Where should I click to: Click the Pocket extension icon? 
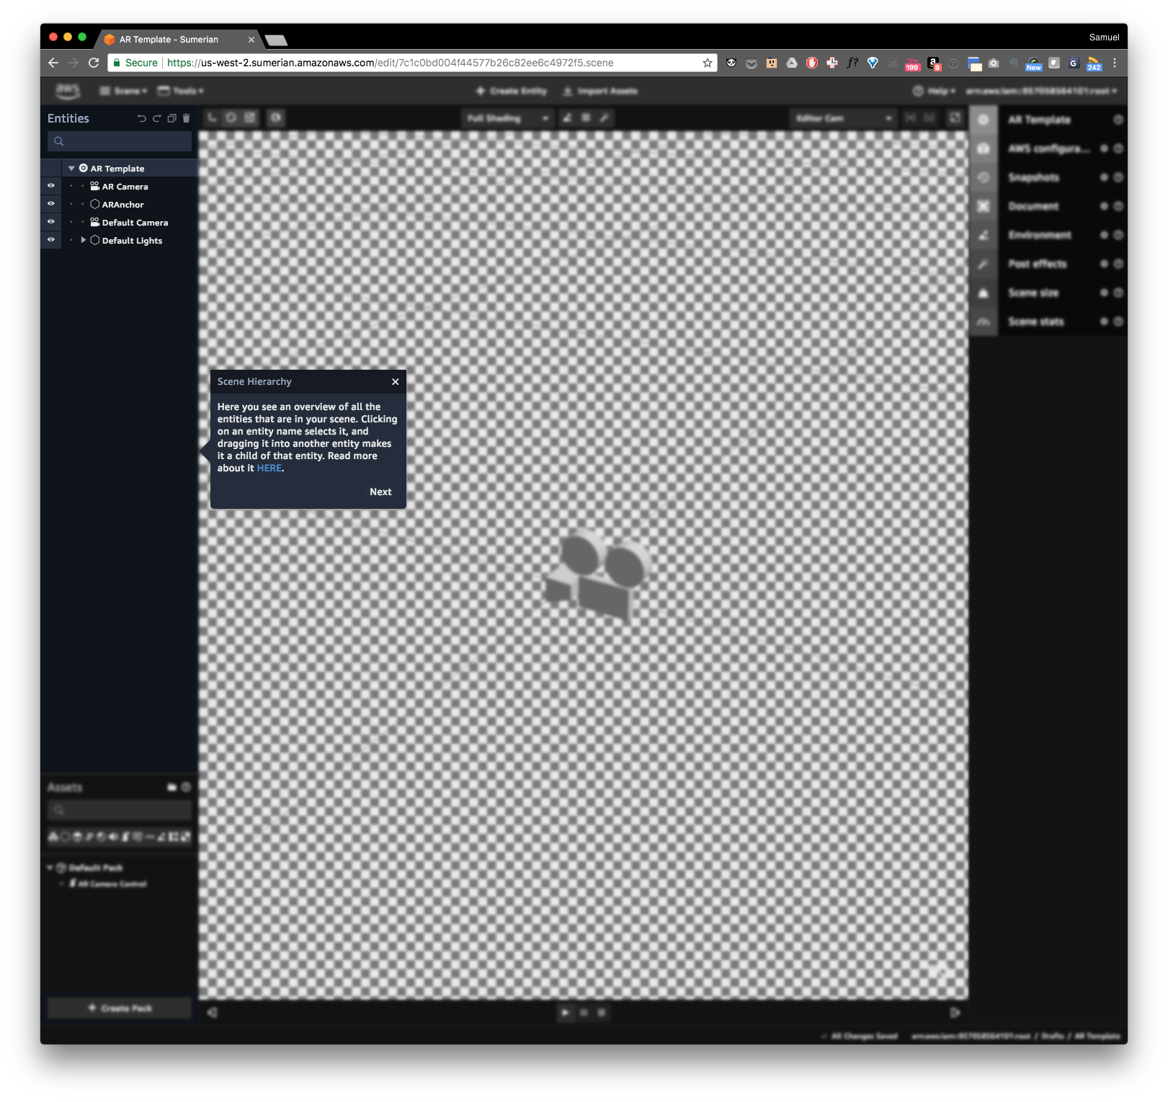coord(752,63)
